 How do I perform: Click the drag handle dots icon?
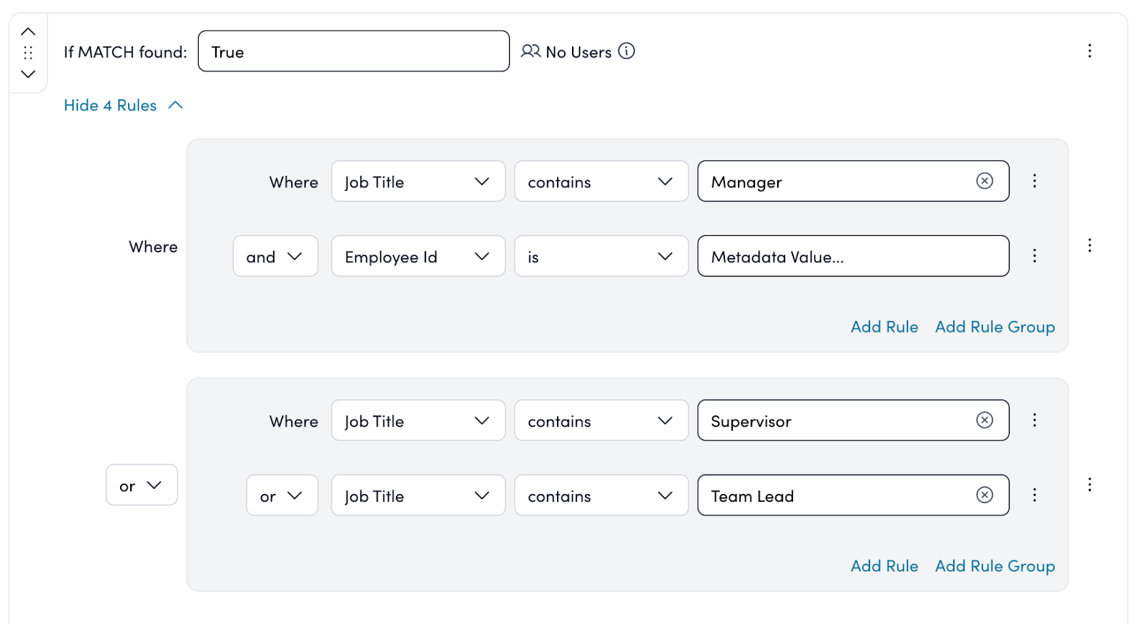[28, 53]
